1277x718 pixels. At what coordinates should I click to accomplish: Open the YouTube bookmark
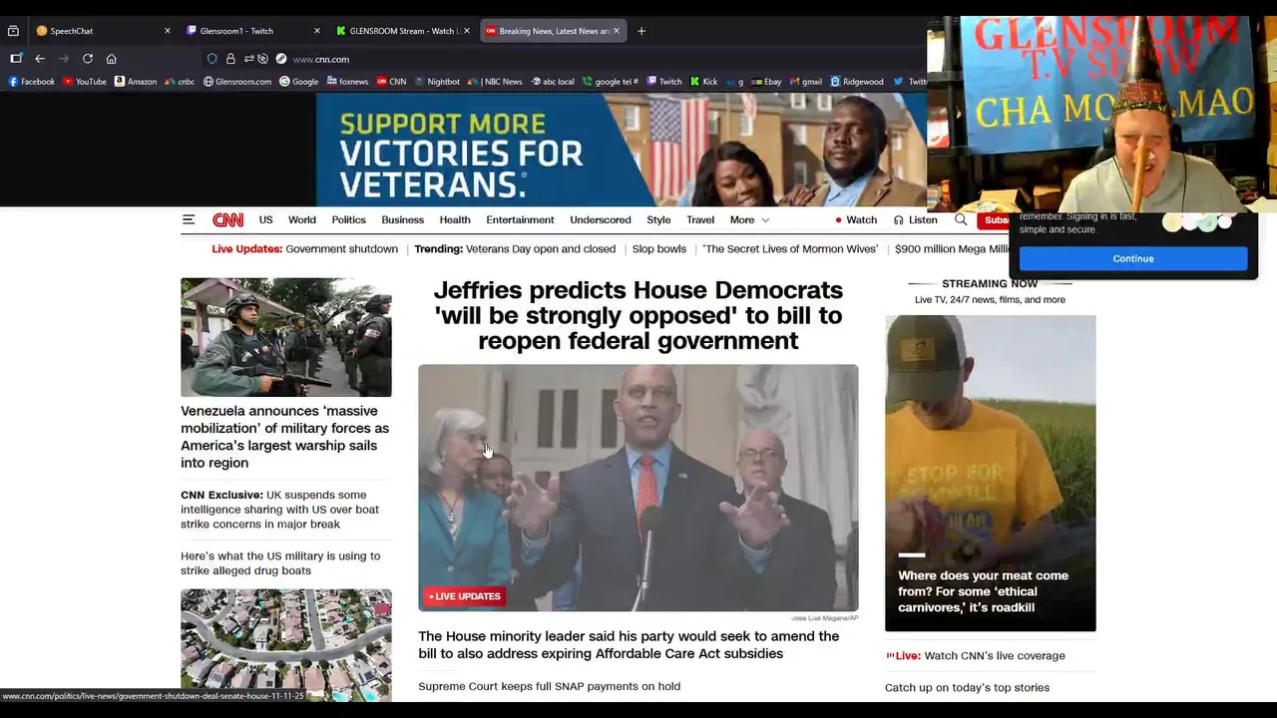coord(85,82)
